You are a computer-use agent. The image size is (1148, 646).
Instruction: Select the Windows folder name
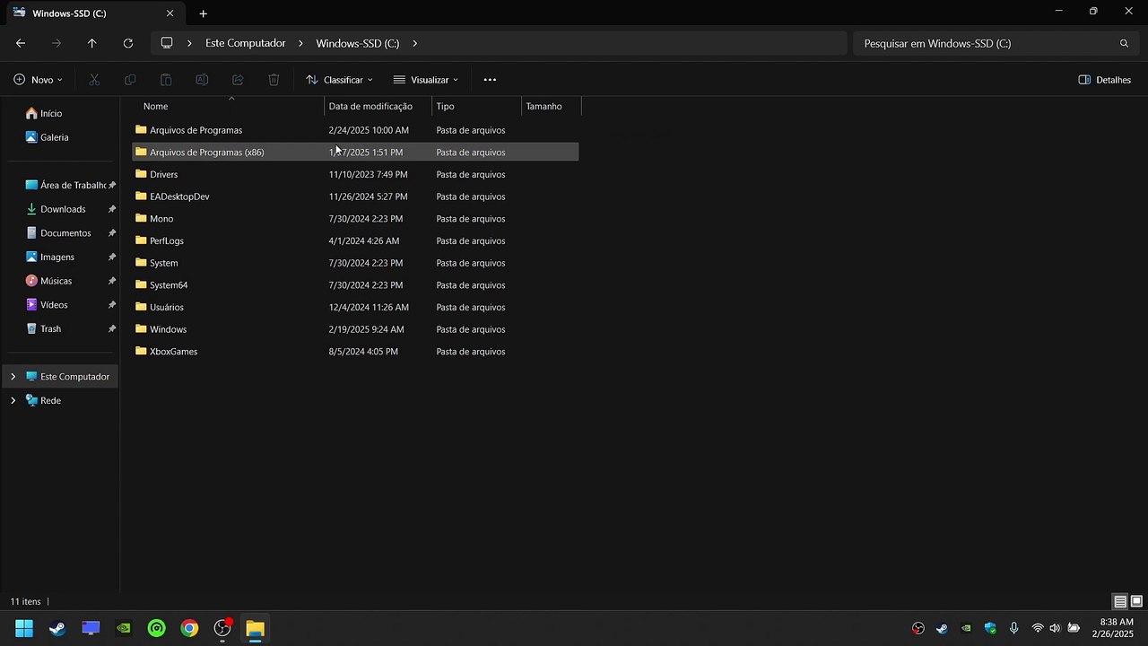coord(168,329)
